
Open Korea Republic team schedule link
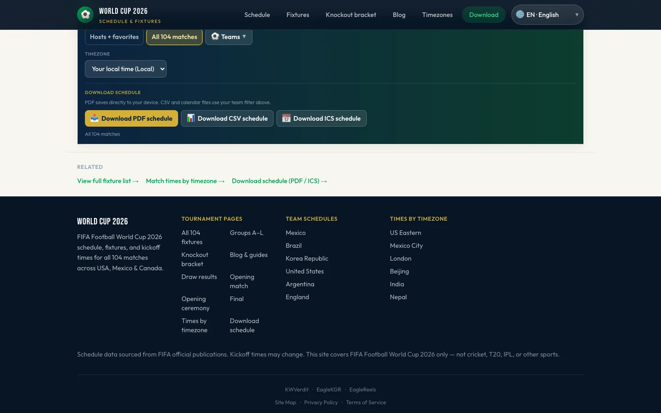pos(307,258)
